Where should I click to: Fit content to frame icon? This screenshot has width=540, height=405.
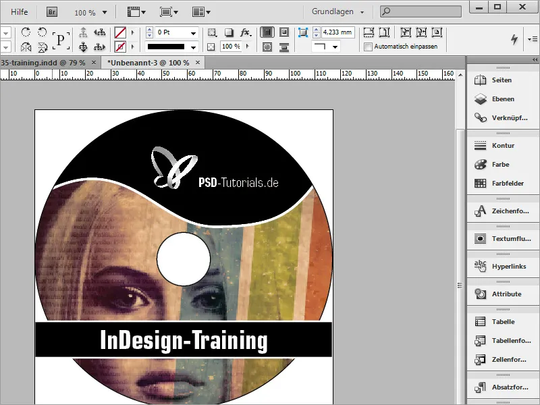(406, 32)
